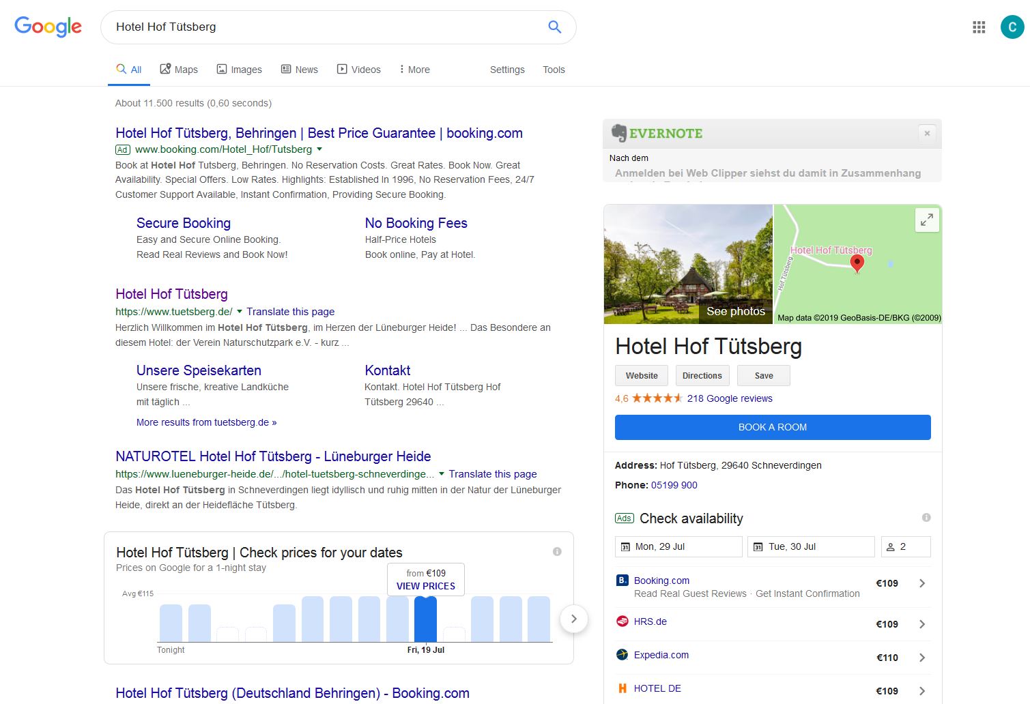
Task: Open the dropdown arrow next to tuetsberg.de URL
Action: click(x=240, y=312)
